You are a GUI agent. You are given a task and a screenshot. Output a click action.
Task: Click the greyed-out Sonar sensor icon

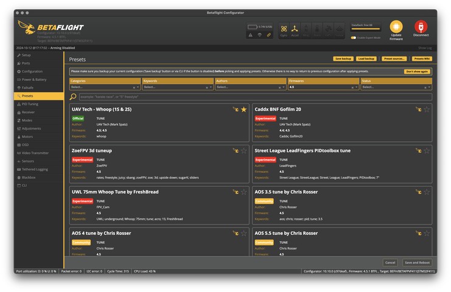[340, 30]
